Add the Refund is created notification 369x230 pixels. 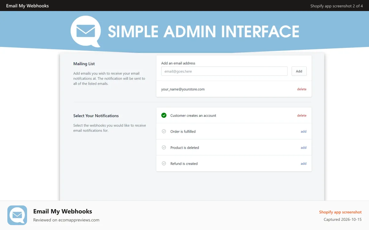[304, 163]
